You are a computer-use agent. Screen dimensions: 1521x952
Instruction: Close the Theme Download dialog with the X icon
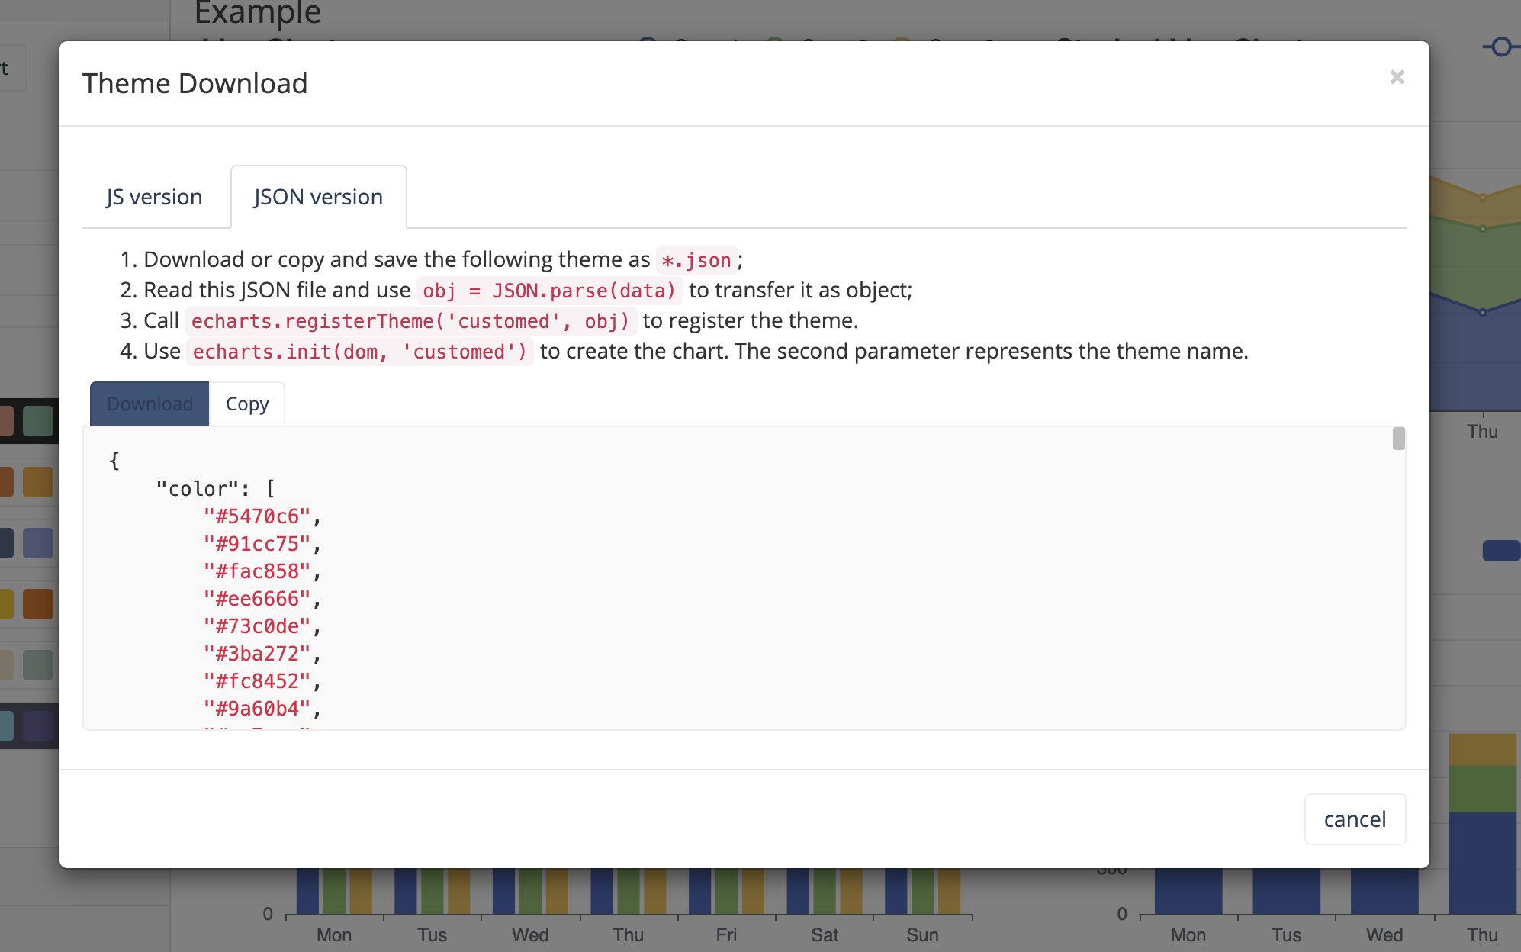[x=1397, y=77]
